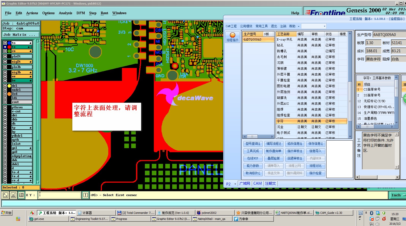Image resolution: width=406 pixels, height=226 pixels.
Task: Open pcbnet2002 taskbar item
Action: 215,213
